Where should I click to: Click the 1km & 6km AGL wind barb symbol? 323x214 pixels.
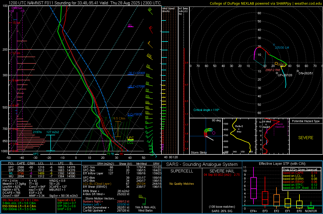coord(143,200)
